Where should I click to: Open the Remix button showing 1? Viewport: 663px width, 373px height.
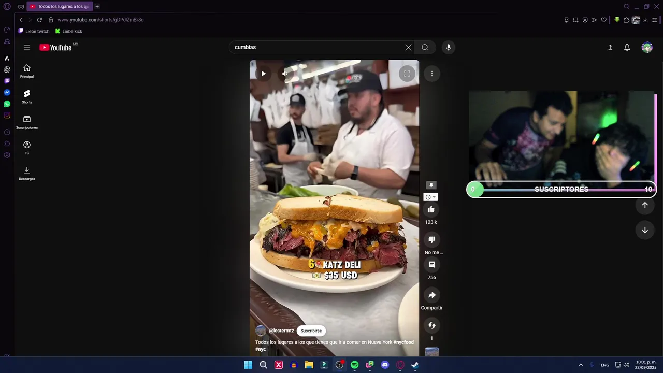431,325
